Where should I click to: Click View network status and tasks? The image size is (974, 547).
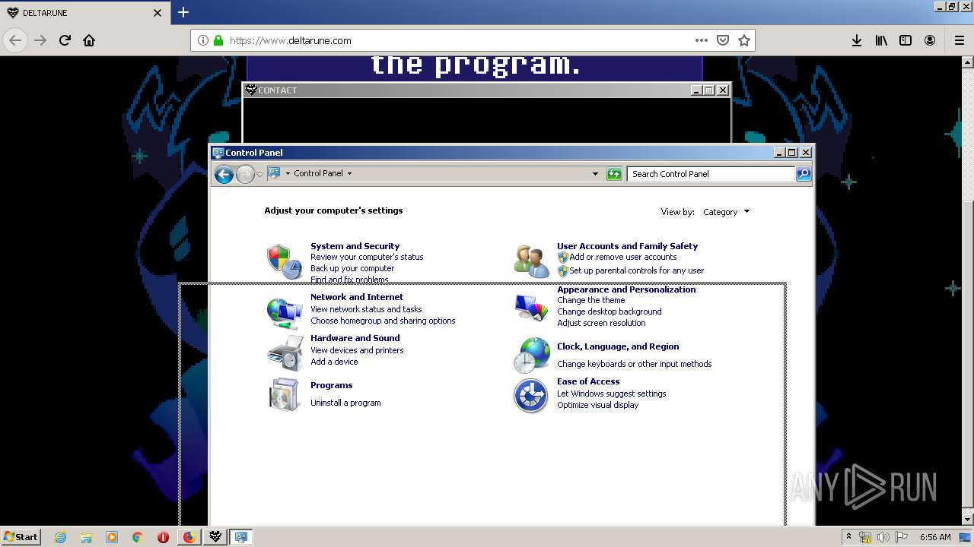(366, 309)
